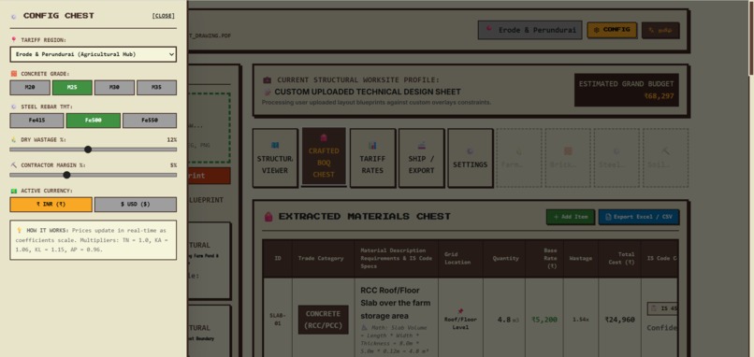The height and width of the screenshot is (357, 754).
Task: Click the page vertical scrollbar
Action: [751, 38]
